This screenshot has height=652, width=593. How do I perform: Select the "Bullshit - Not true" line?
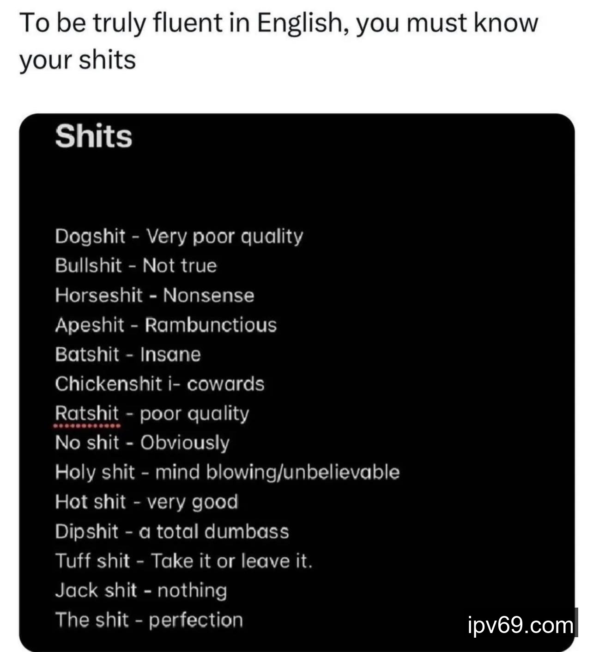136,266
